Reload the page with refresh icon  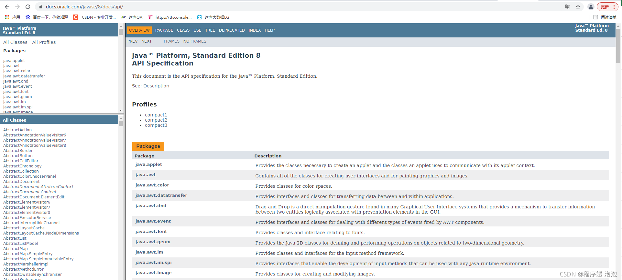pyautogui.click(x=28, y=7)
